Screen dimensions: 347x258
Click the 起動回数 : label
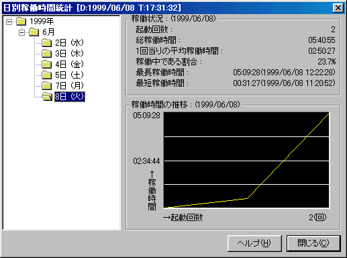pyautogui.click(x=154, y=30)
